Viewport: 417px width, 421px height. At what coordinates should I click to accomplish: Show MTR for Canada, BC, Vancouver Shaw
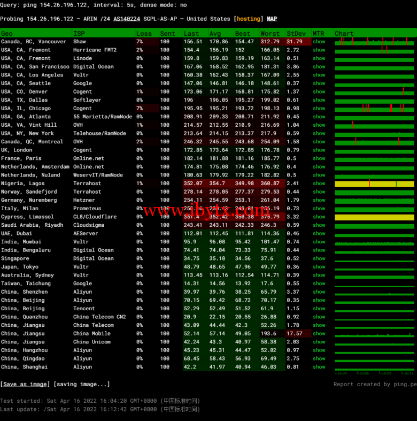(319, 42)
